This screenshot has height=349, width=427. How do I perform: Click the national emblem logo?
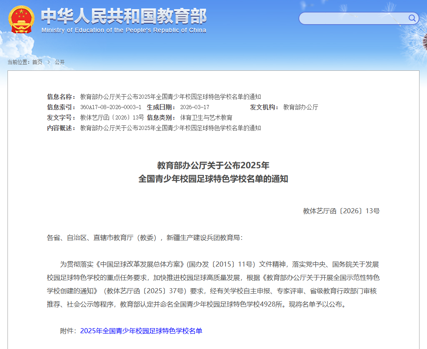[x=22, y=20]
